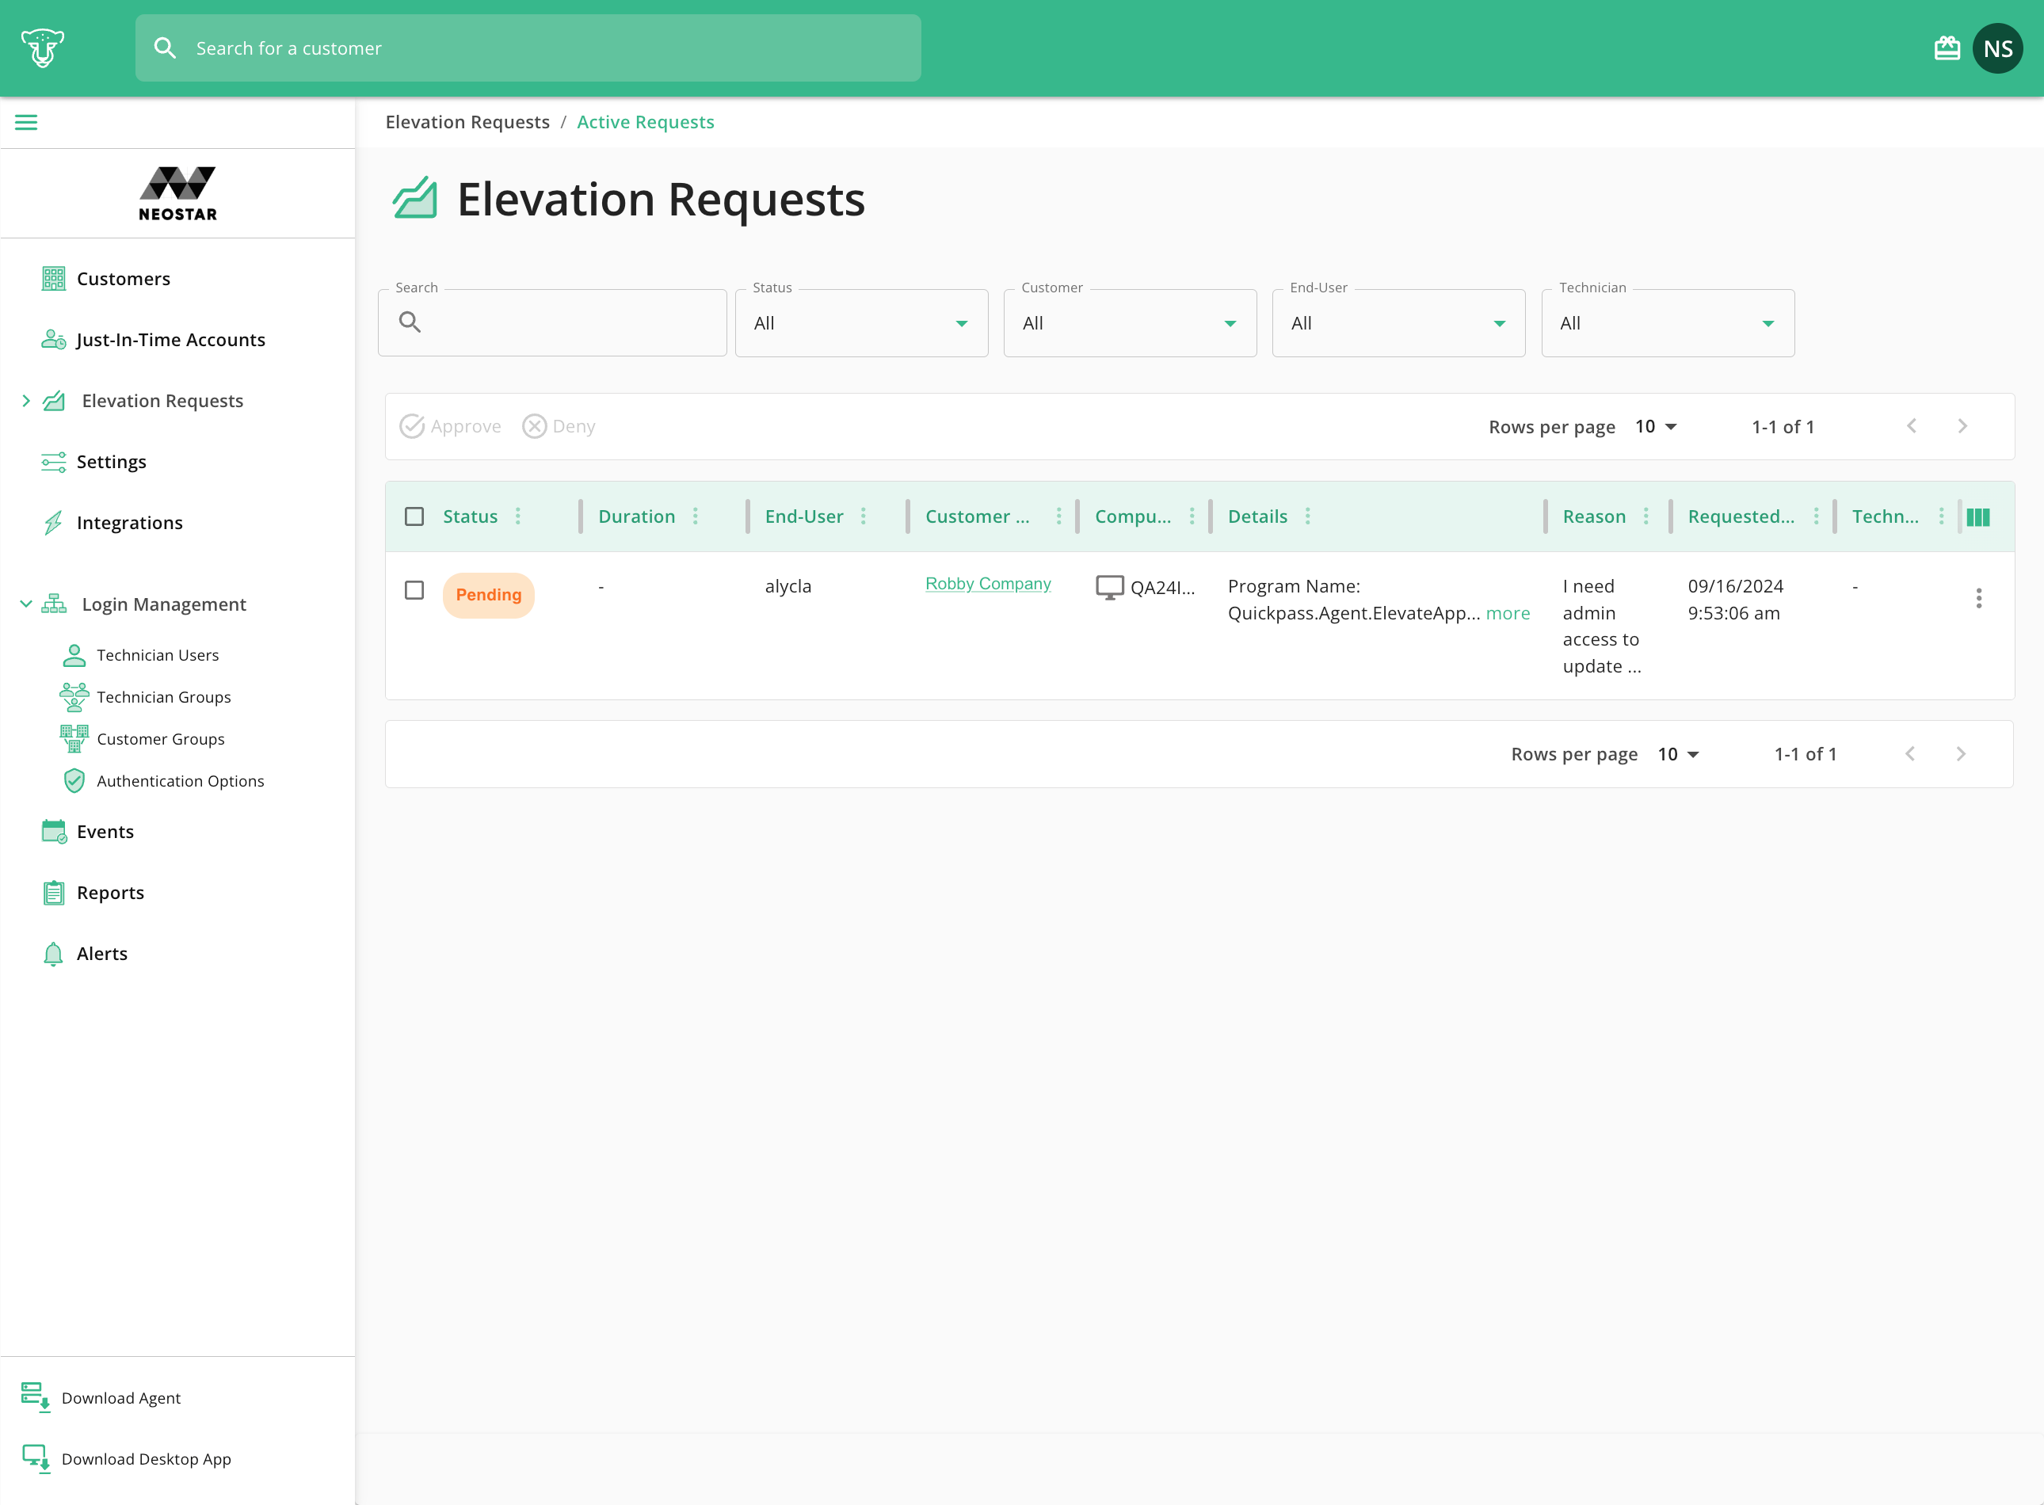Image resolution: width=2044 pixels, height=1505 pixels.
Task: Open the Authentication Options submenu item
Action: (x=180, y=781)
